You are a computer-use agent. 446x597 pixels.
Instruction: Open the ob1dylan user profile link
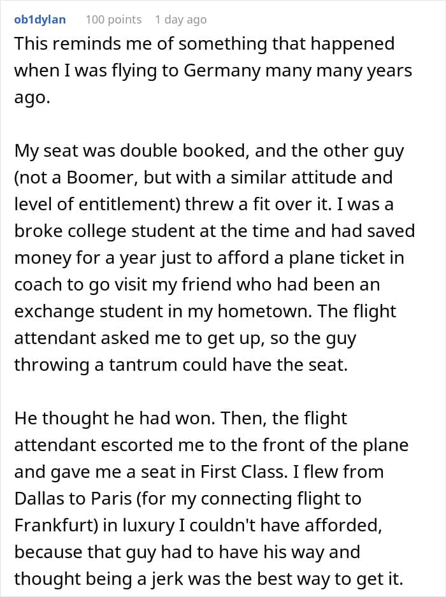[x=40, y=19]
